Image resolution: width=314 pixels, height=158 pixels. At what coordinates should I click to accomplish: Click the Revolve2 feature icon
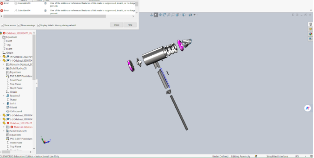coord(8,96)
